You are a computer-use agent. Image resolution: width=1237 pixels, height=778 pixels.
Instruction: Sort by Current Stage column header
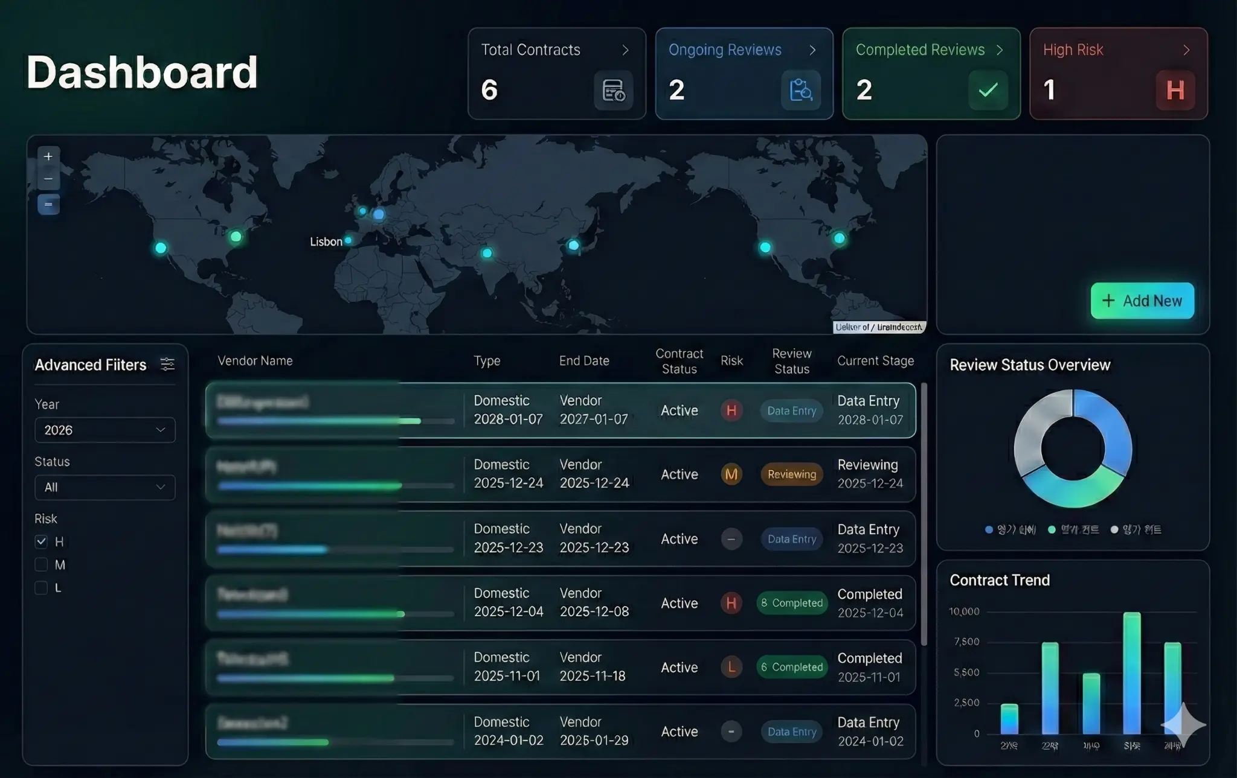(875, 360)
